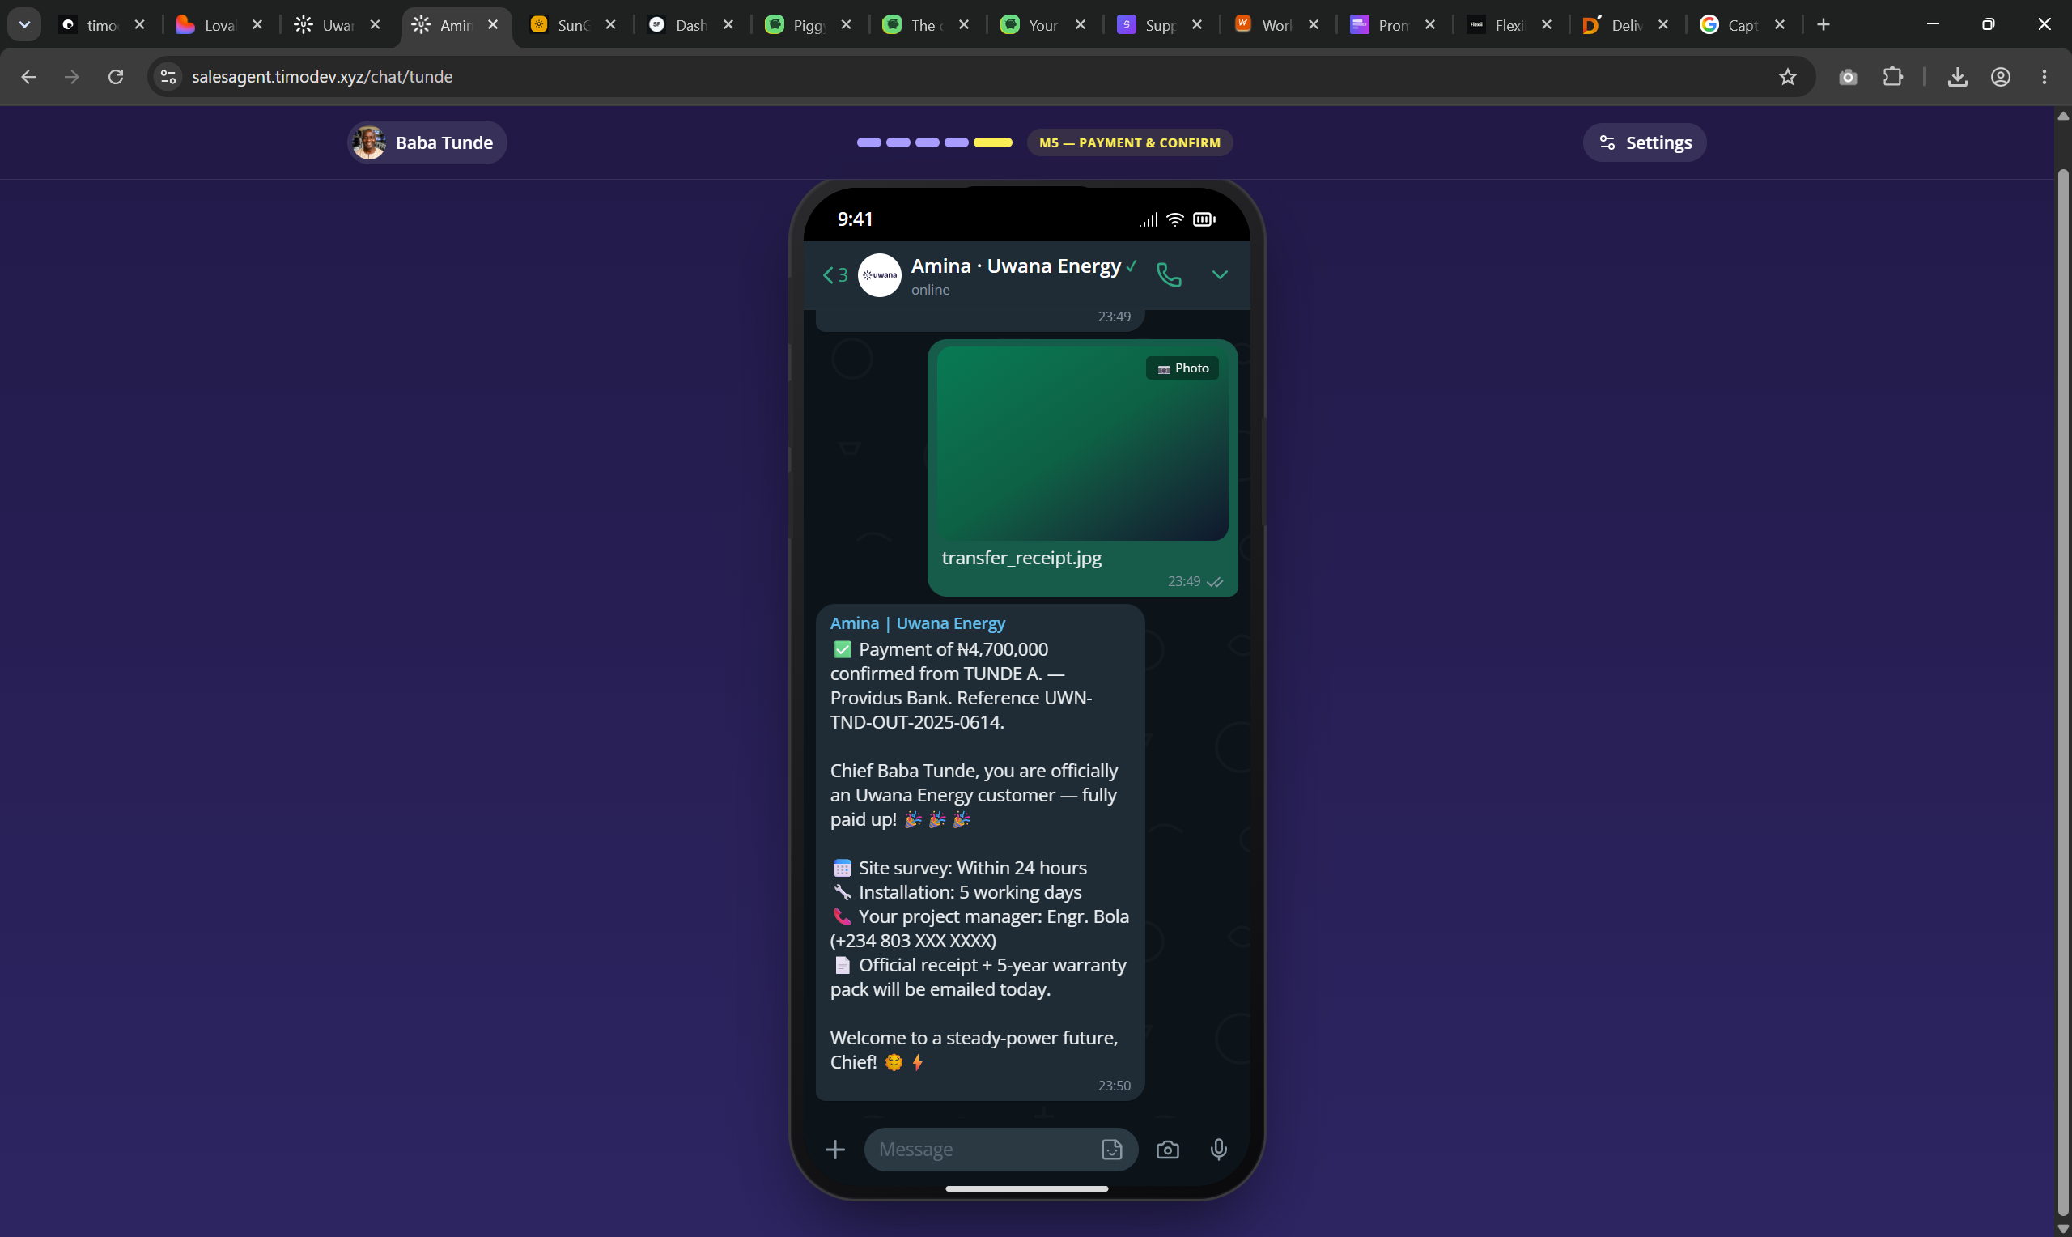
Task: Click the Baba Tunde persona chip
Action: (427, 142)
